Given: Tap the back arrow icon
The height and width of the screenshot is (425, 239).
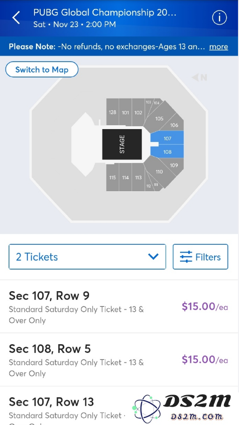Looking at the screenshot, I should coord(16,18).
